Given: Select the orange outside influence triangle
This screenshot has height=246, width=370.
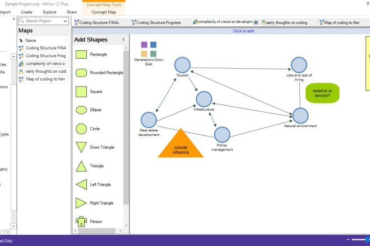Looking at the screenshot, I should tap(181, 145).
